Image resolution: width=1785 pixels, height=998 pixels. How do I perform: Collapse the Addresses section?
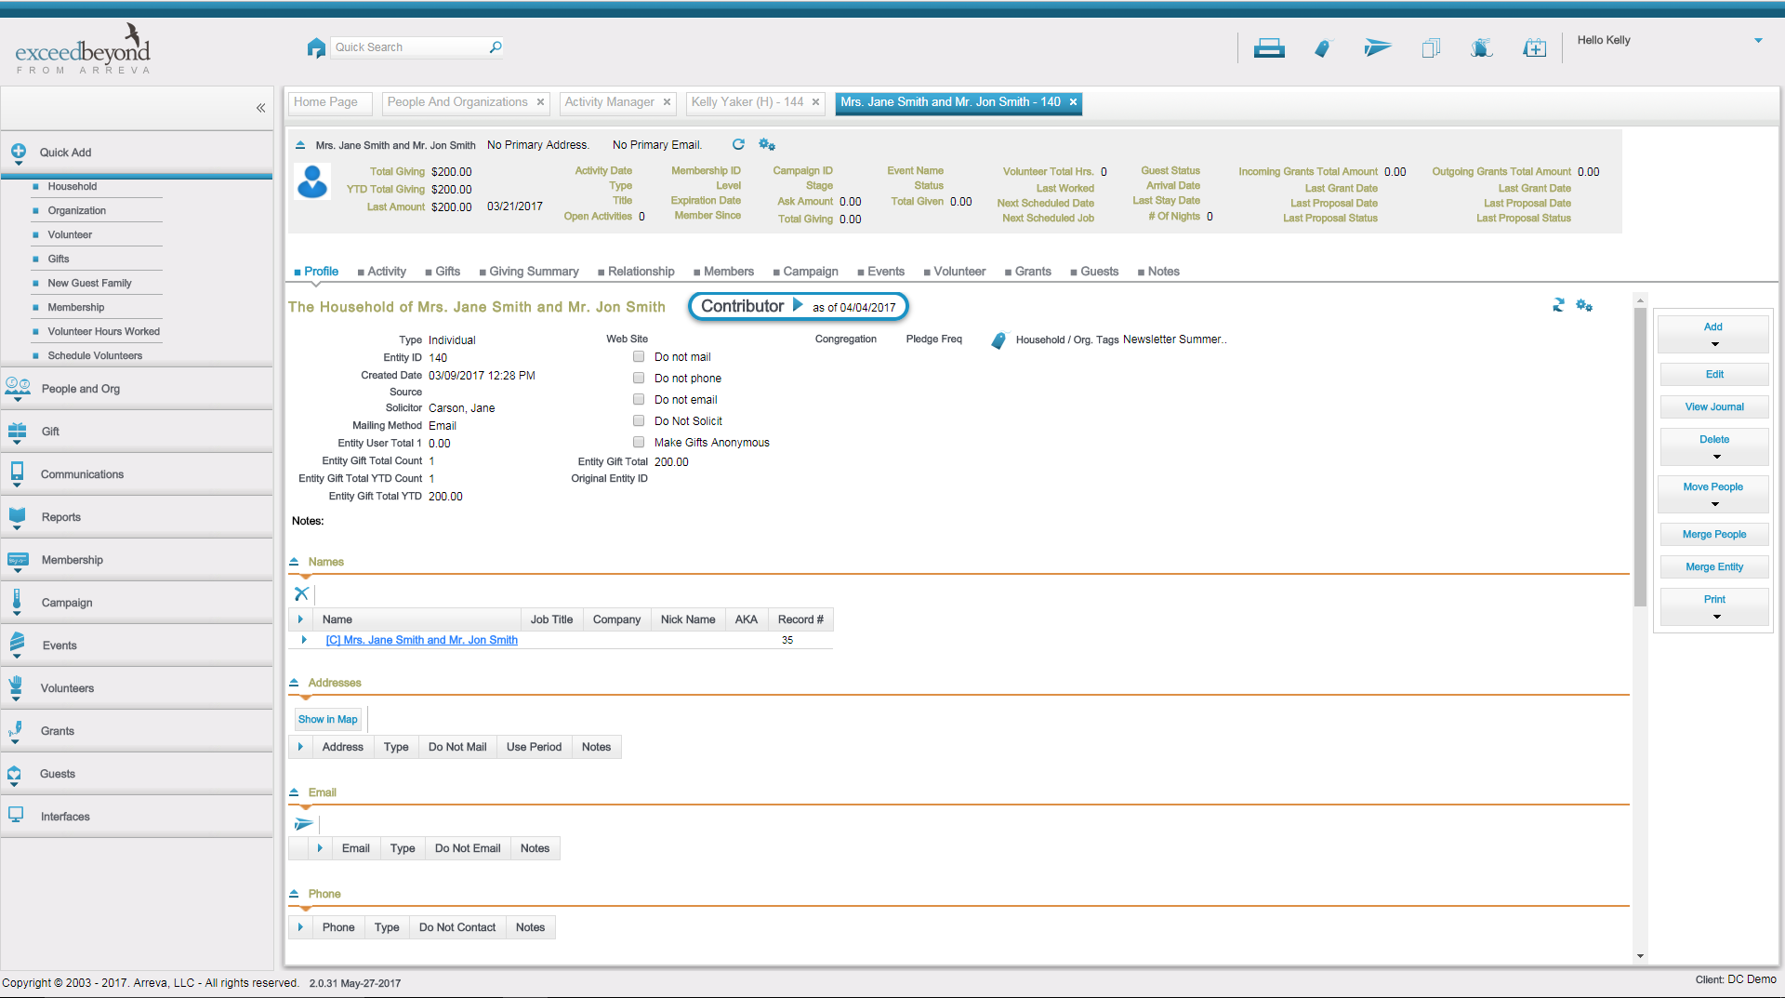point(294,683)
